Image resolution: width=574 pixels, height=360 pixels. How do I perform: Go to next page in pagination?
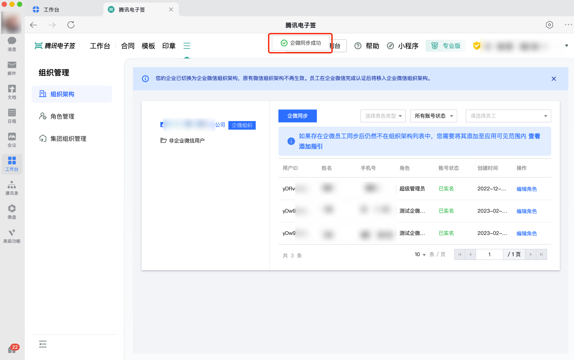tap(531, 254)
